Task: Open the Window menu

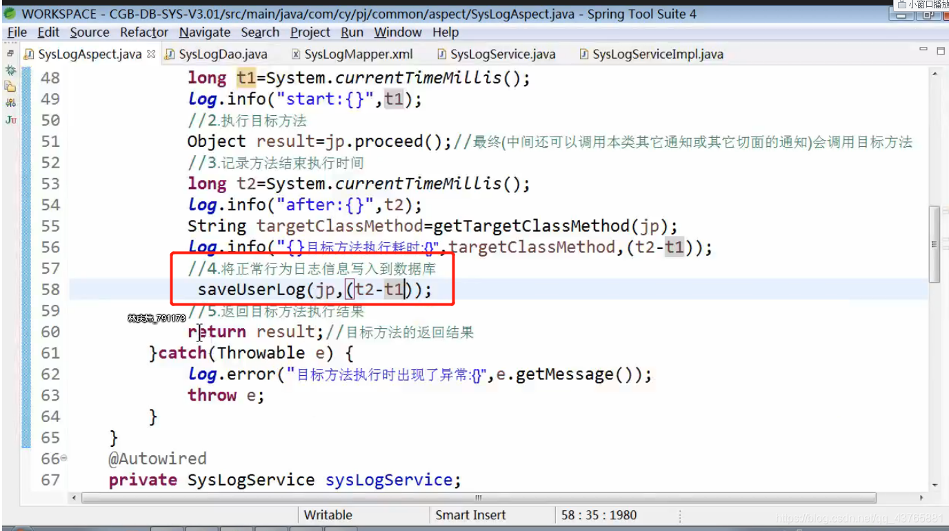Action: point(398,32)
